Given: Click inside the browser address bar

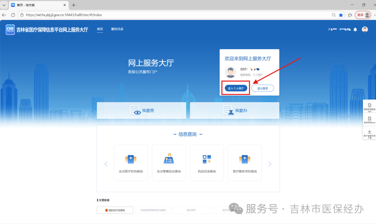Looking at the screenshot, I should click(104, 15).
